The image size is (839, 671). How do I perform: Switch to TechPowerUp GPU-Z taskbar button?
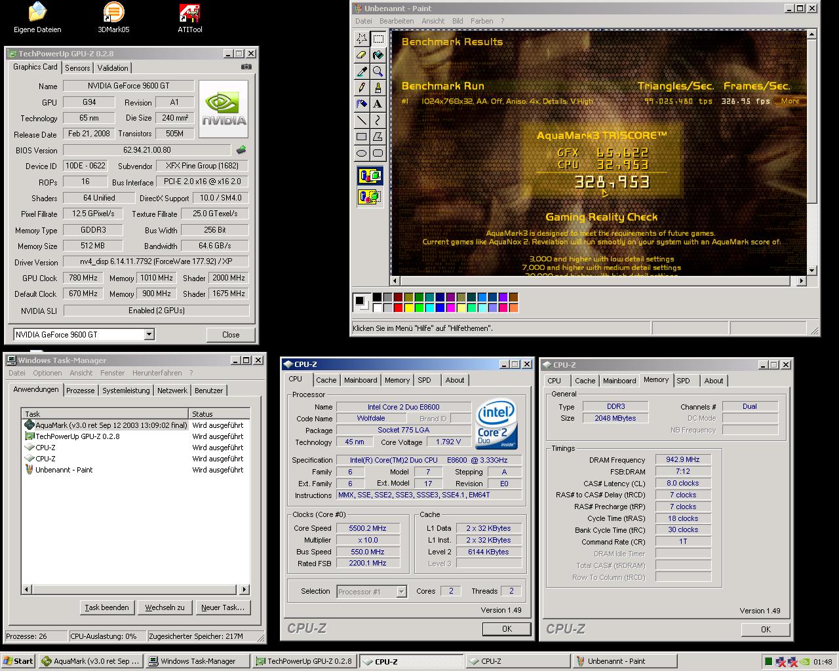[x=305, y=661]
